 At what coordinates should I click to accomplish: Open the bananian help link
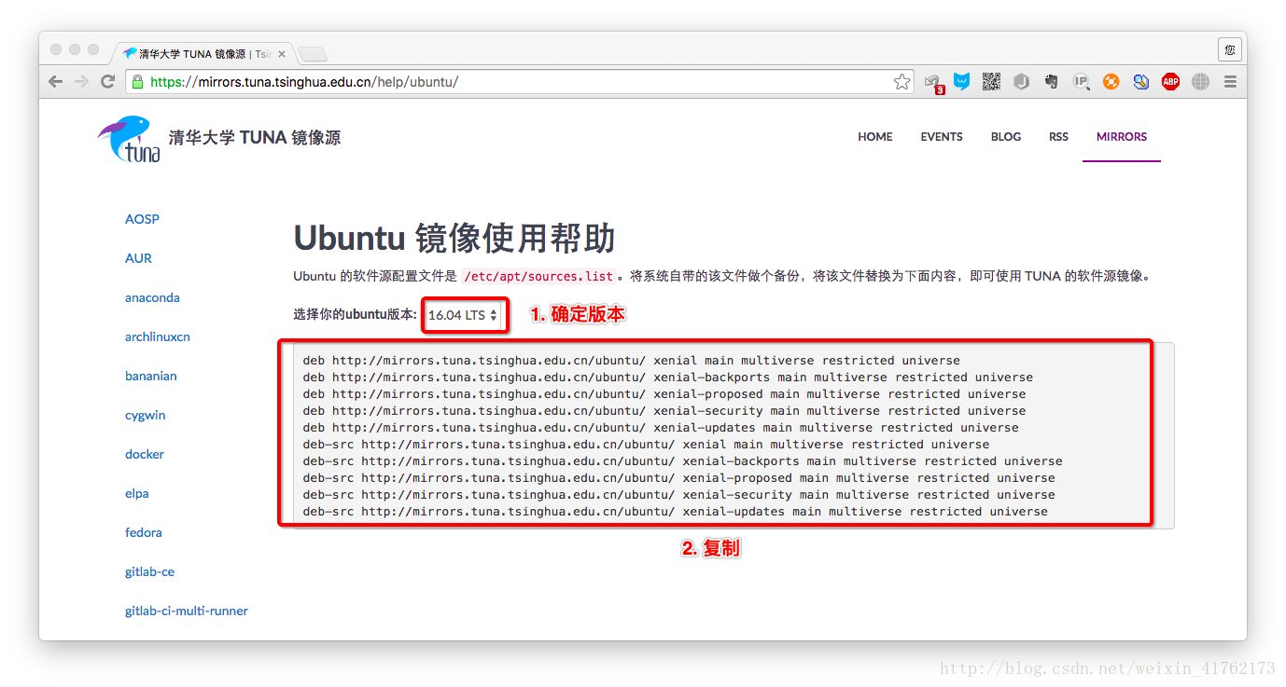[x=151, y=376]
